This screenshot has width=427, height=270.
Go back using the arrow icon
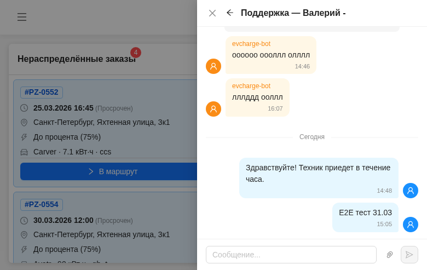pyautogui.click(x=230, y=13)
